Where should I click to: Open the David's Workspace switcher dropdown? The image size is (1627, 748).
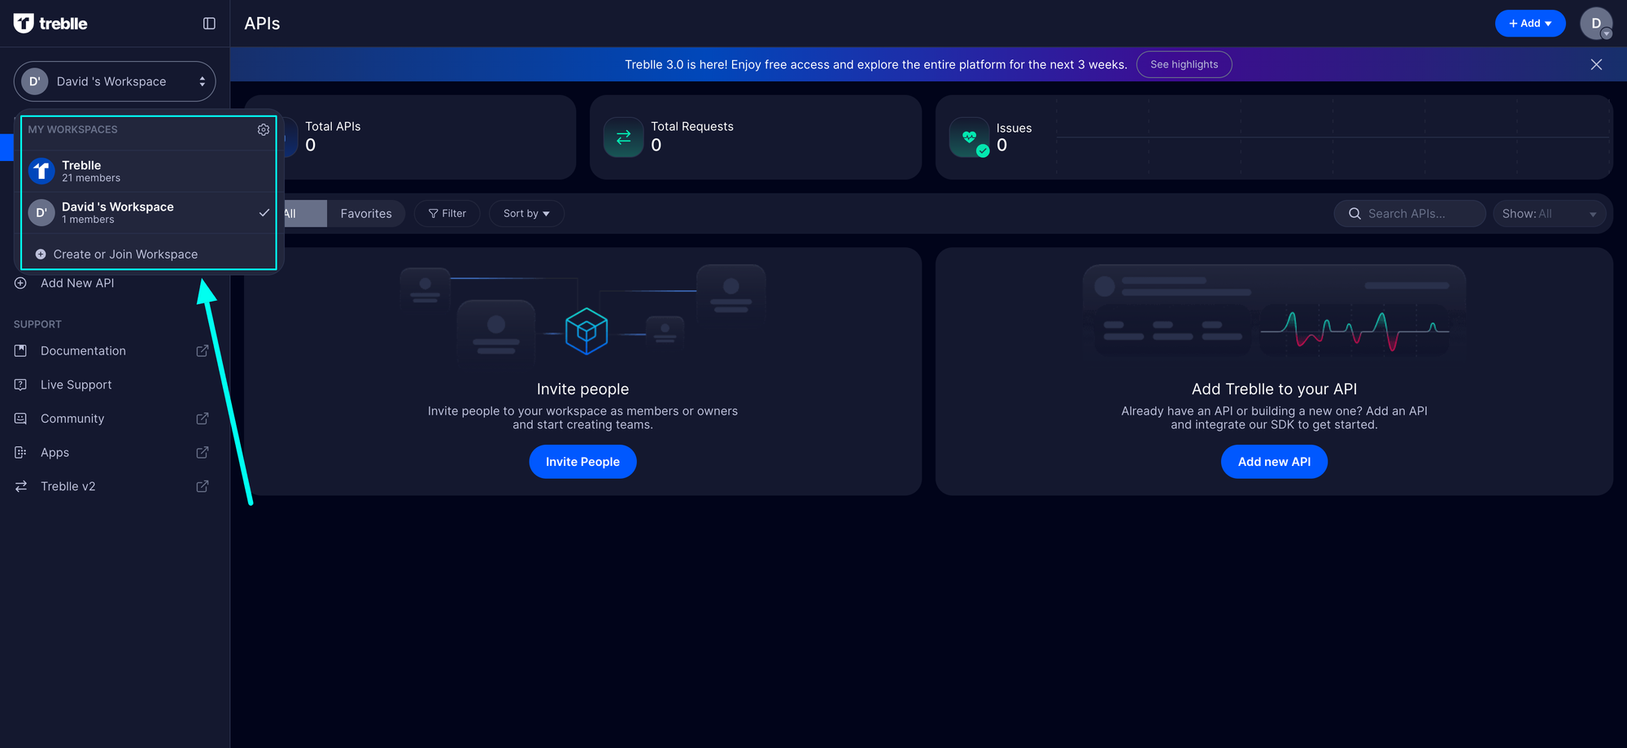[x=115, y=81]
